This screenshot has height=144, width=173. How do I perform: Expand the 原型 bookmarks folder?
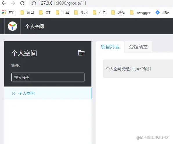(27, 12)
